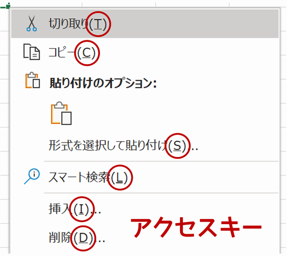
Task: Click the scissors icon for 切り取り
Action: (x=31, y=23)
